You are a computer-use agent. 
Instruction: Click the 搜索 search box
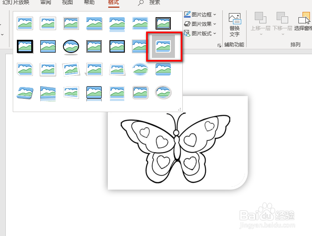pos(149,2)
